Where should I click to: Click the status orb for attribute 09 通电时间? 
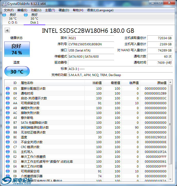tap(8, 93)
